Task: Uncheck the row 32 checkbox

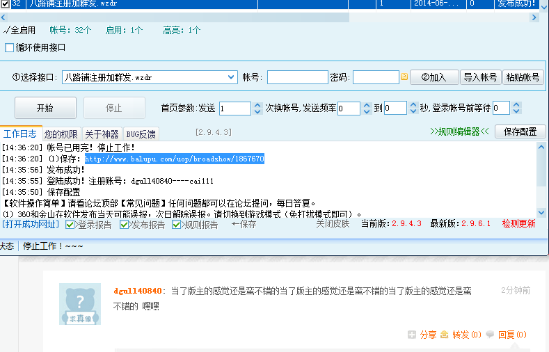Action: click(5, 3)
